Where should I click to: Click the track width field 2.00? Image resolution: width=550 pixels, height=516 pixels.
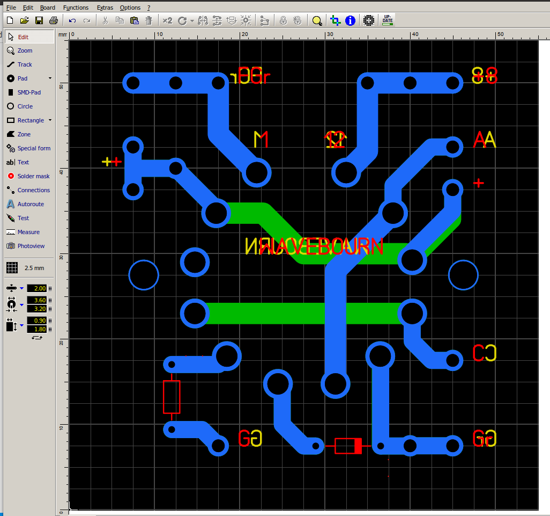tap(37, 288)
